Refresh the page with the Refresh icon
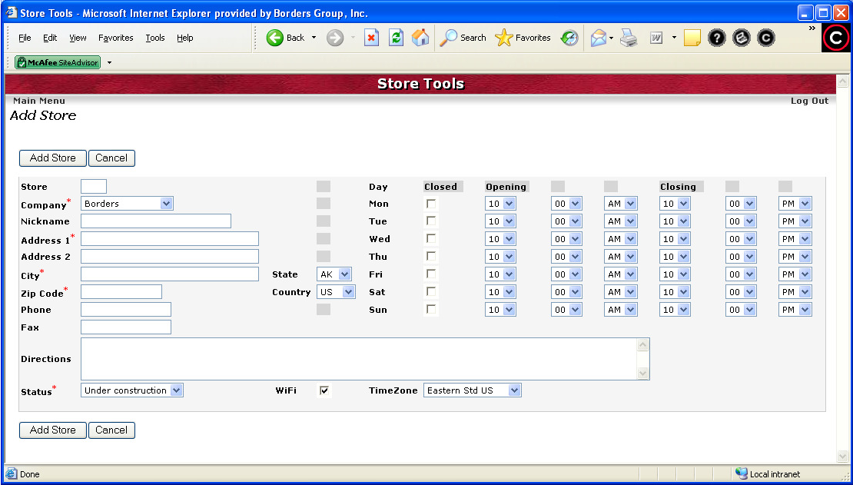The image size is (853, 485). pos(396,38)
